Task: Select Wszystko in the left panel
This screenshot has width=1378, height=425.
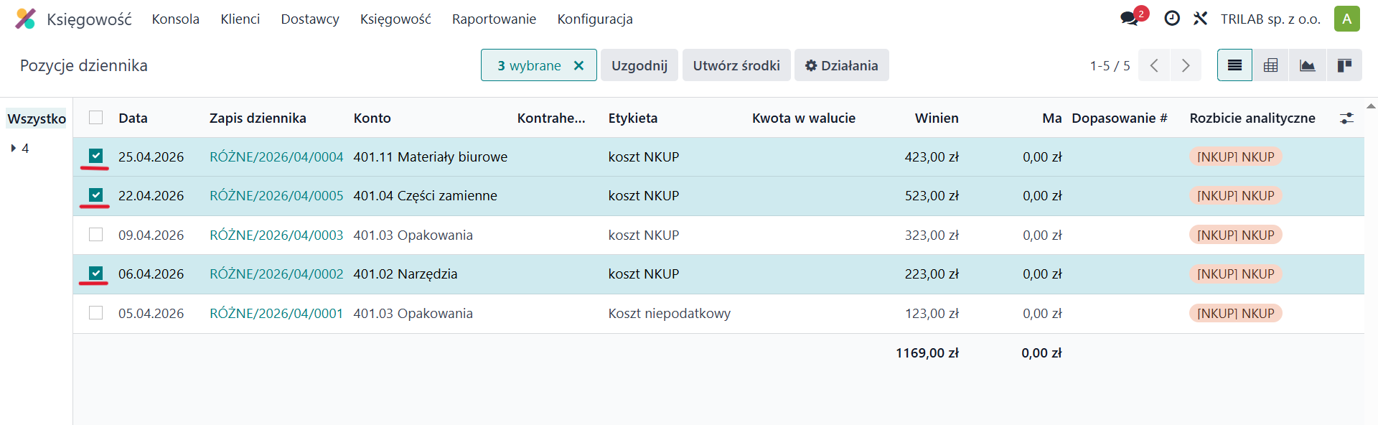Action: coord(37,118)
